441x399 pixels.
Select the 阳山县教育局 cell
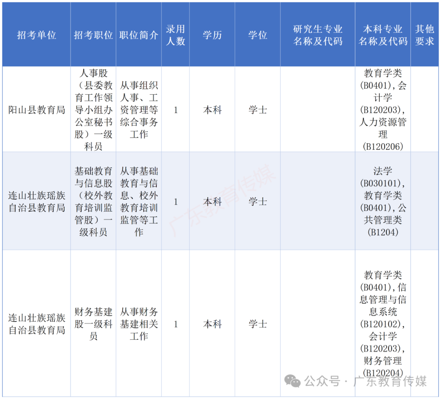click(37, 109)
